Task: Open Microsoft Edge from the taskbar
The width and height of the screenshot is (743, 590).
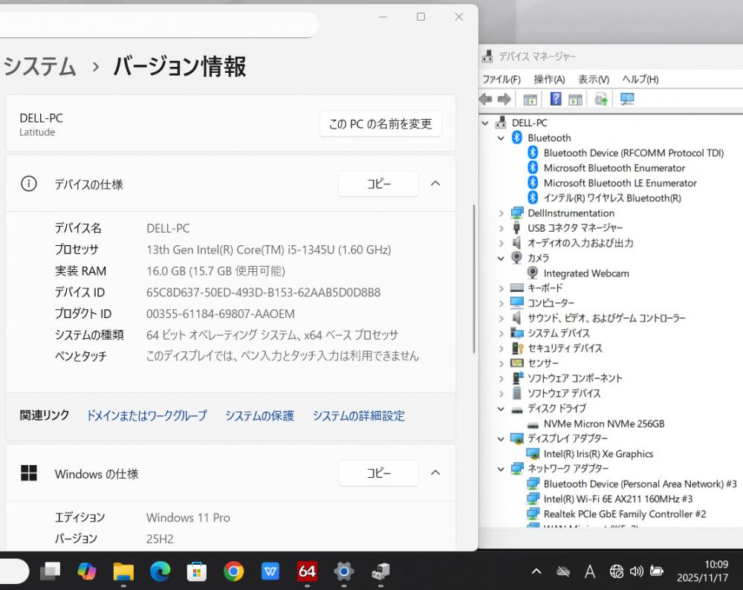Action: 160,571
